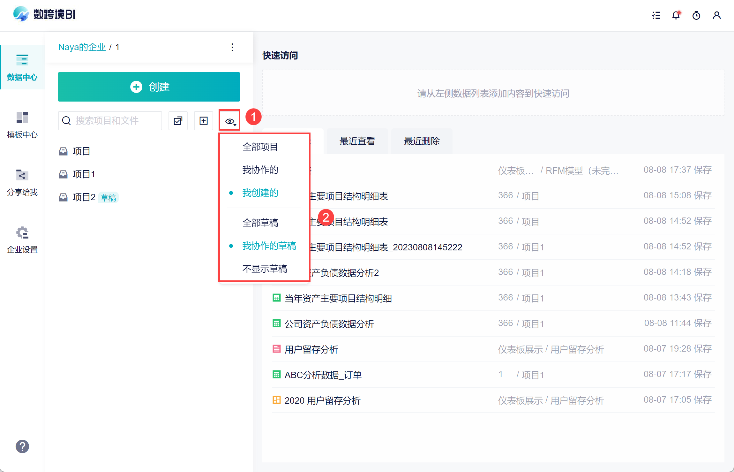Select 不显示草稿 option in dropdown

(265, 269)
